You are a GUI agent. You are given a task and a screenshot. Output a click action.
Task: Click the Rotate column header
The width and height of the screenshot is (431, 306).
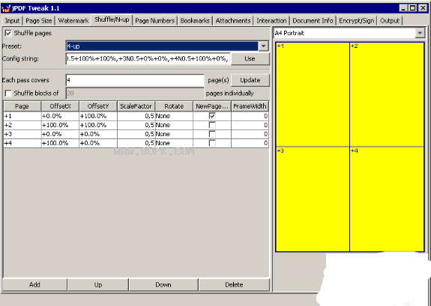click(174, 106)
